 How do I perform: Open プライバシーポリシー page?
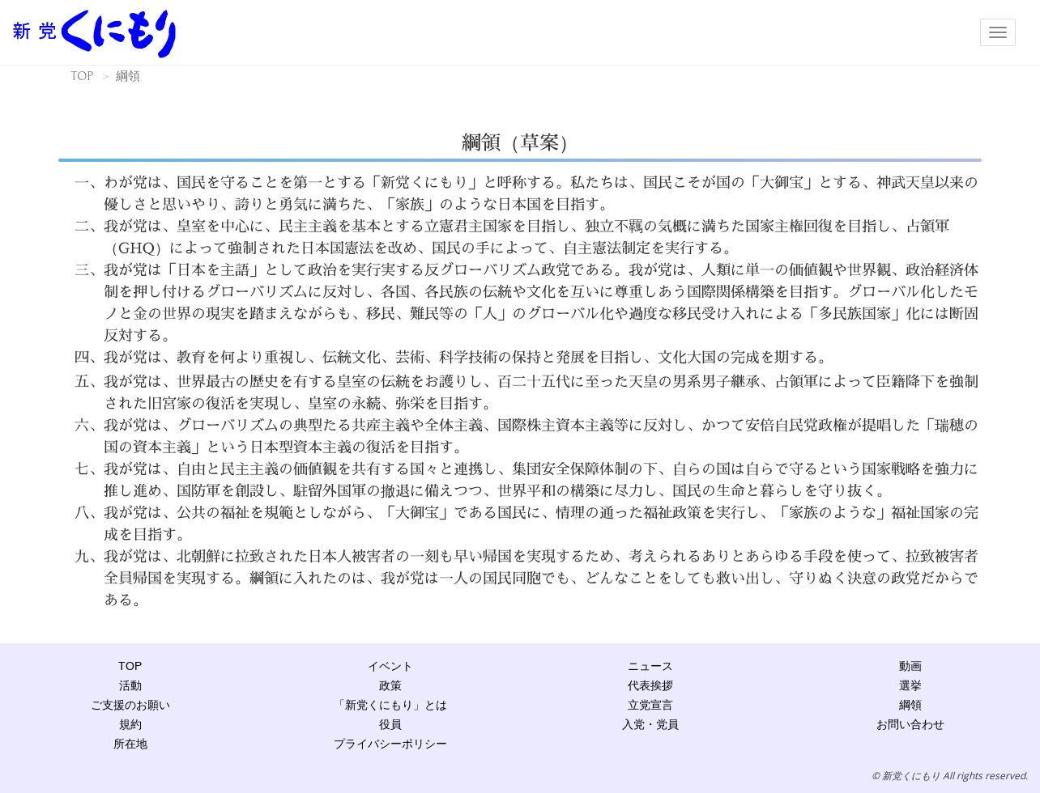(390, 744)
